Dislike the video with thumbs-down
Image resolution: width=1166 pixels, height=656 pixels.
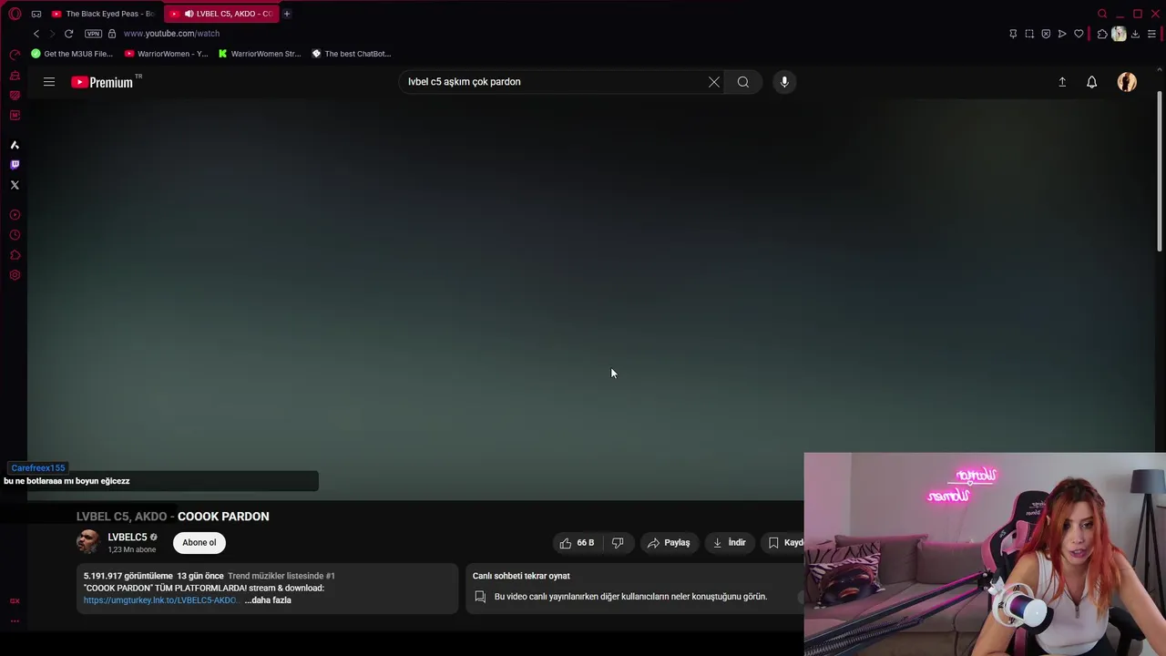618,542
